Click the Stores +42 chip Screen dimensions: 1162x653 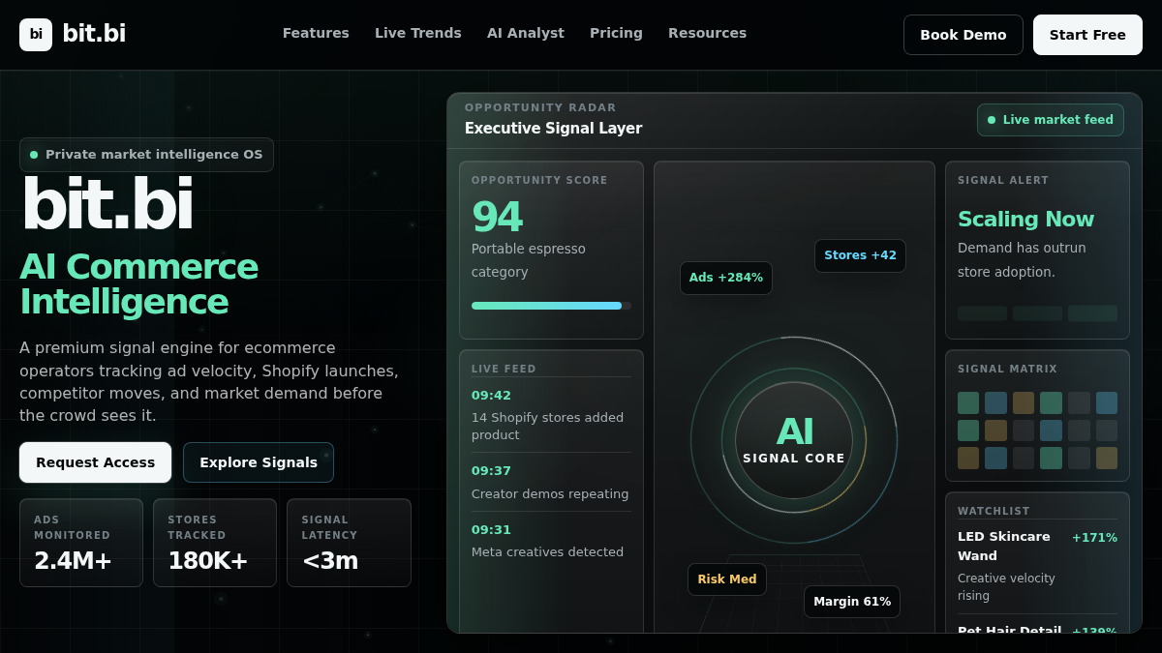click(x=860, y=255)
